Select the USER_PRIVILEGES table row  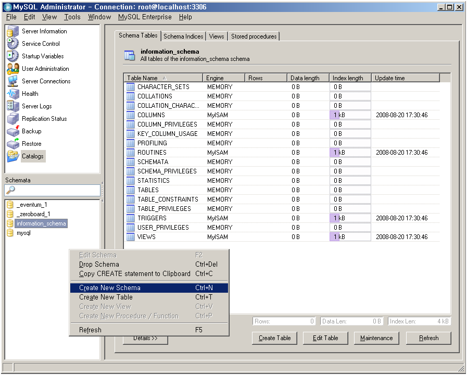pyautogui.click(x=282, y=228)
